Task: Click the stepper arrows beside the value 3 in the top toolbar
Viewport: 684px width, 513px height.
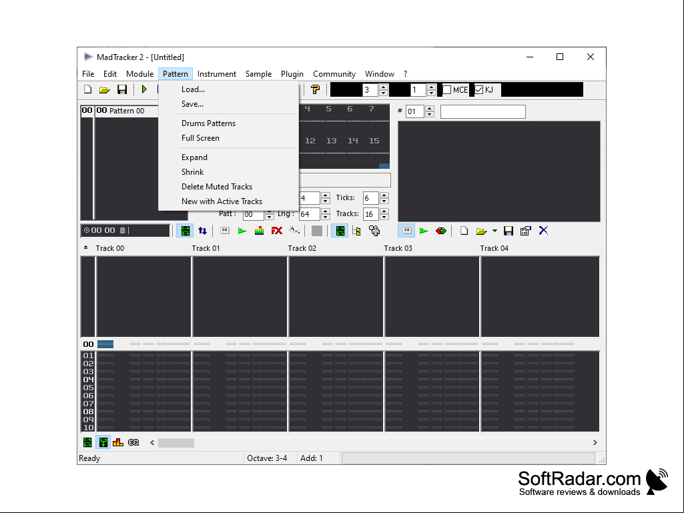Action: pos(384,90)
